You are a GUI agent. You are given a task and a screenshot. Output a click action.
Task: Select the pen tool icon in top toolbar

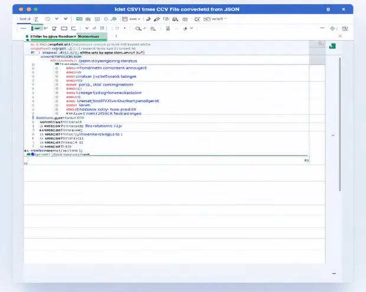click(x=157, y=19)
